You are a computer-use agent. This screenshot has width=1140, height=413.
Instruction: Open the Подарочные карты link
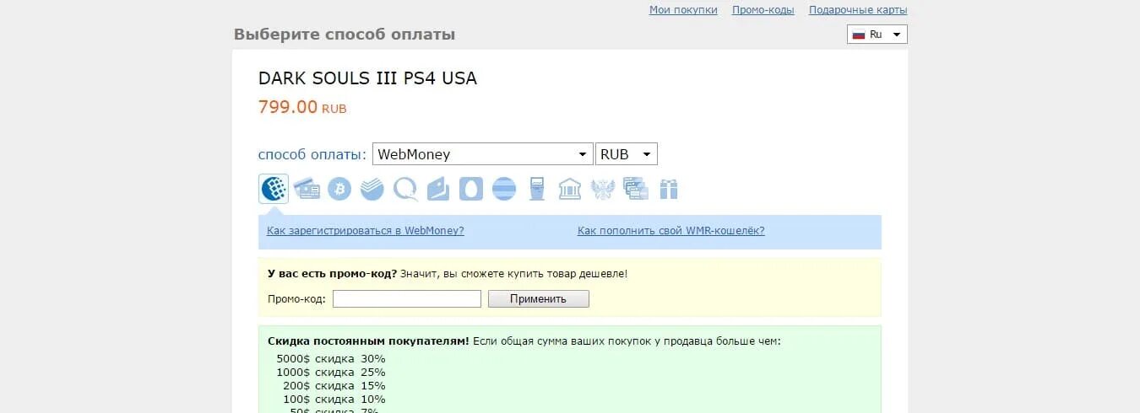pyautogui.click(x=858, y=10)
